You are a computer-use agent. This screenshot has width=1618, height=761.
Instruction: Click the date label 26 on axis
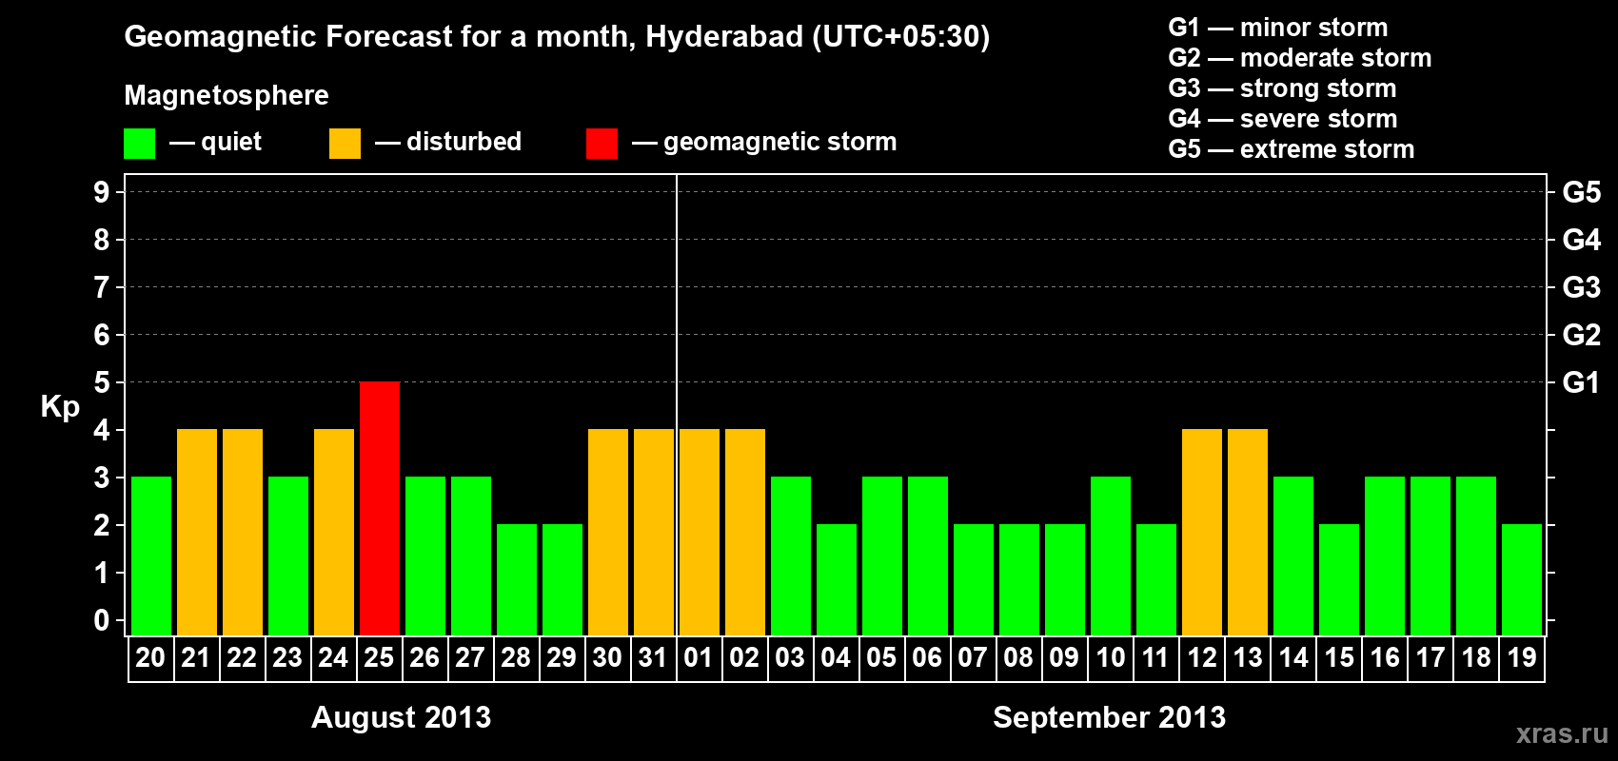[424, 658]
